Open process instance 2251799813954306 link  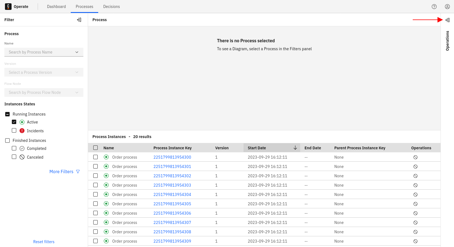pyautogui.click(x=172, y=213)
